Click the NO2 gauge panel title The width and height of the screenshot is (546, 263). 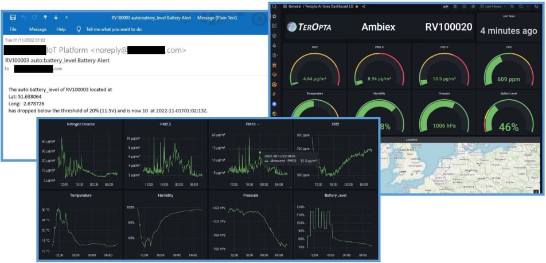click(x=315, y=46)
